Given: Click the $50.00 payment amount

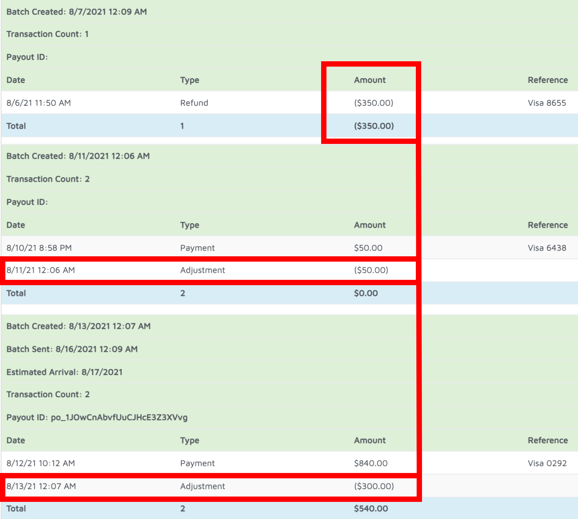Looking at the screenshot, I should tap(368, 248).
